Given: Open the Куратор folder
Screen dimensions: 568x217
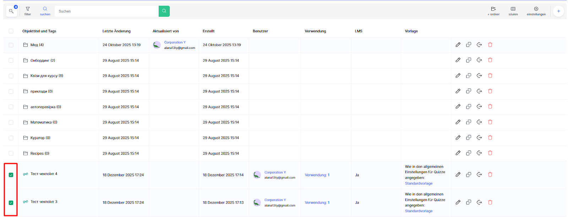Looking at the screenshot, I should 40,138.
